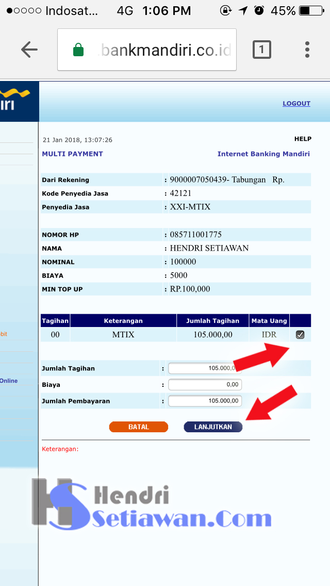Click the Tagihan column header
The height and width of the screenshot is (586, 330).
click(x=55, y=321)
